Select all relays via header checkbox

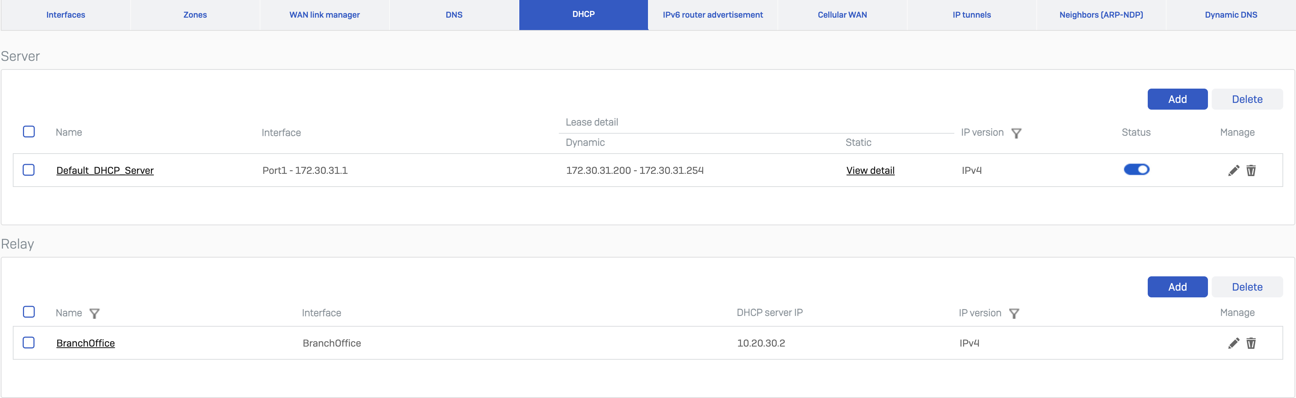pyautogui.click(x=29, y=312)
